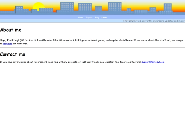Click the 'Contact me' heading
Image resolution: width=185 pixels, height=139 pixels.
pyautogui.click(x=13, y=54)
